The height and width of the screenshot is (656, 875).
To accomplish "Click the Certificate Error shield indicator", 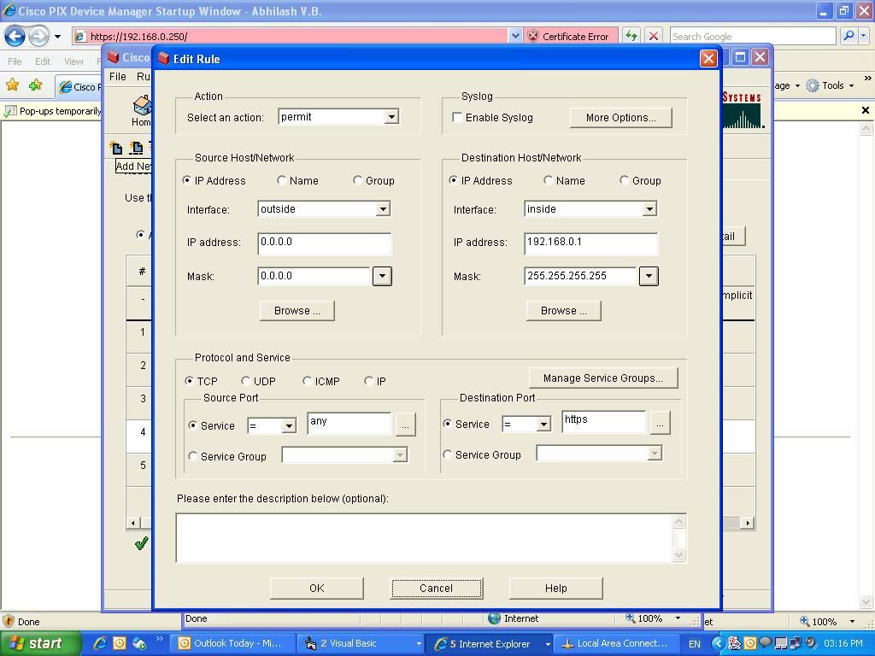I will click(568, 36).
